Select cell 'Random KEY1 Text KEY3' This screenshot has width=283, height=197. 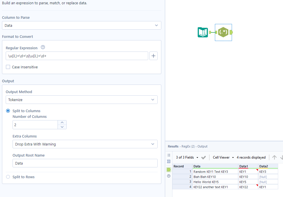[x=215, y=172]
